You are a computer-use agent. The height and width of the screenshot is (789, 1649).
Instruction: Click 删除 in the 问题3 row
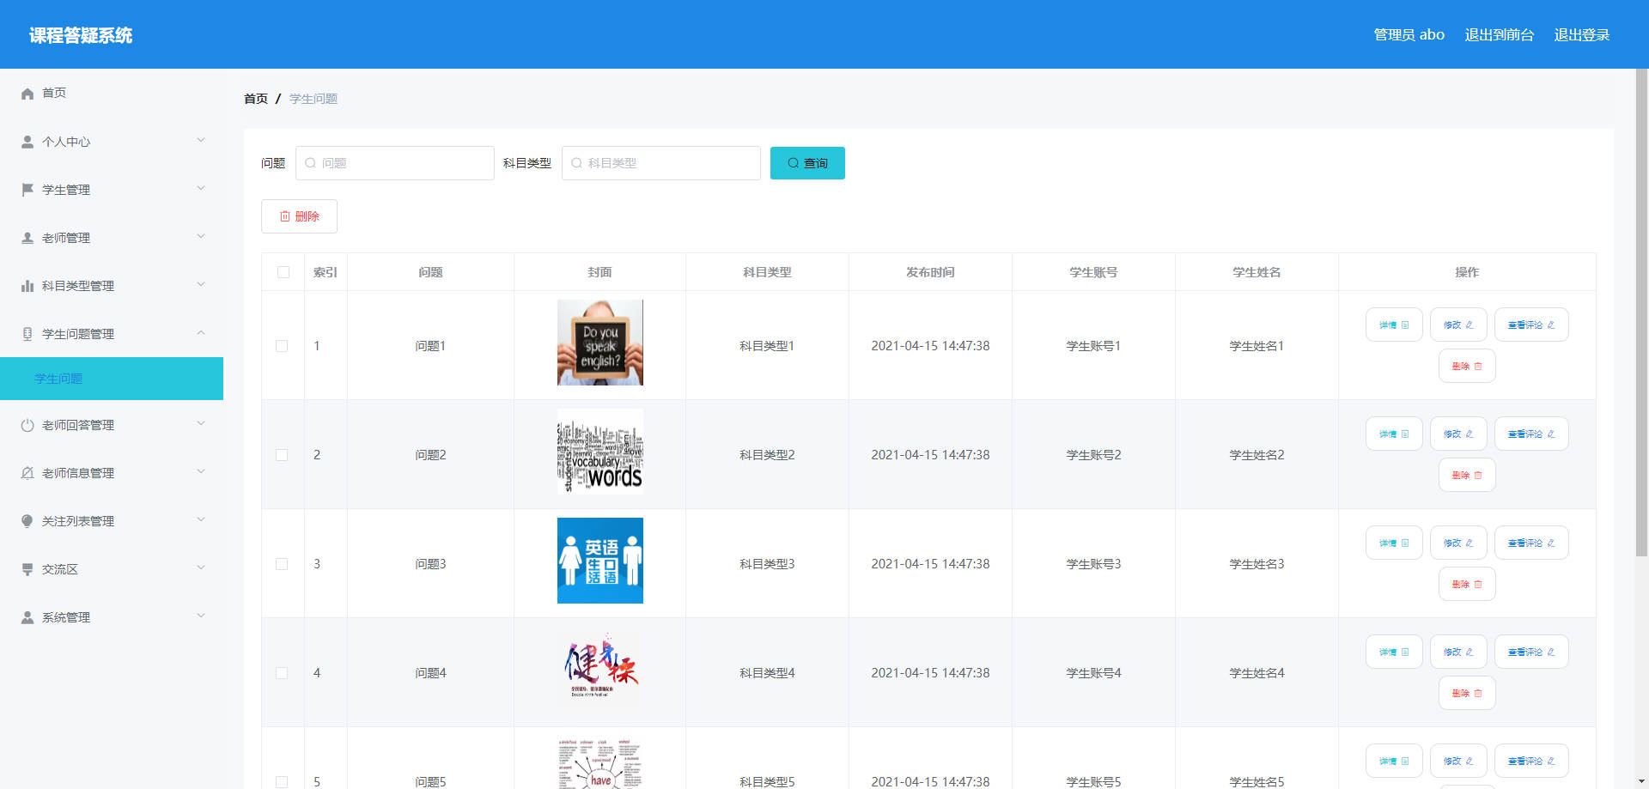[x=1467, y=584]
